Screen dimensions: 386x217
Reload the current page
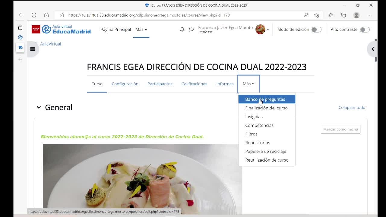tap(34, 15)
